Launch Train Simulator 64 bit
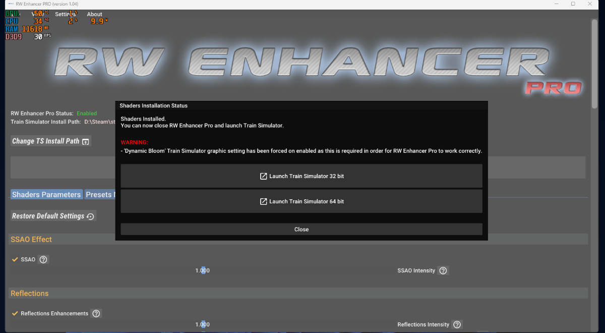Image resolution: width=605 pixels, height=333 pixels. pyautogui.click(x=301, y=201)
